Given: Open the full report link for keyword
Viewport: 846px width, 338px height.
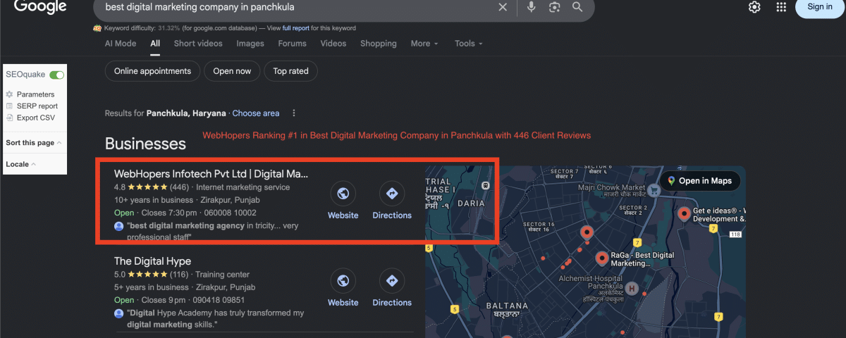Looking at the screenshot, I should click(296, 28).
